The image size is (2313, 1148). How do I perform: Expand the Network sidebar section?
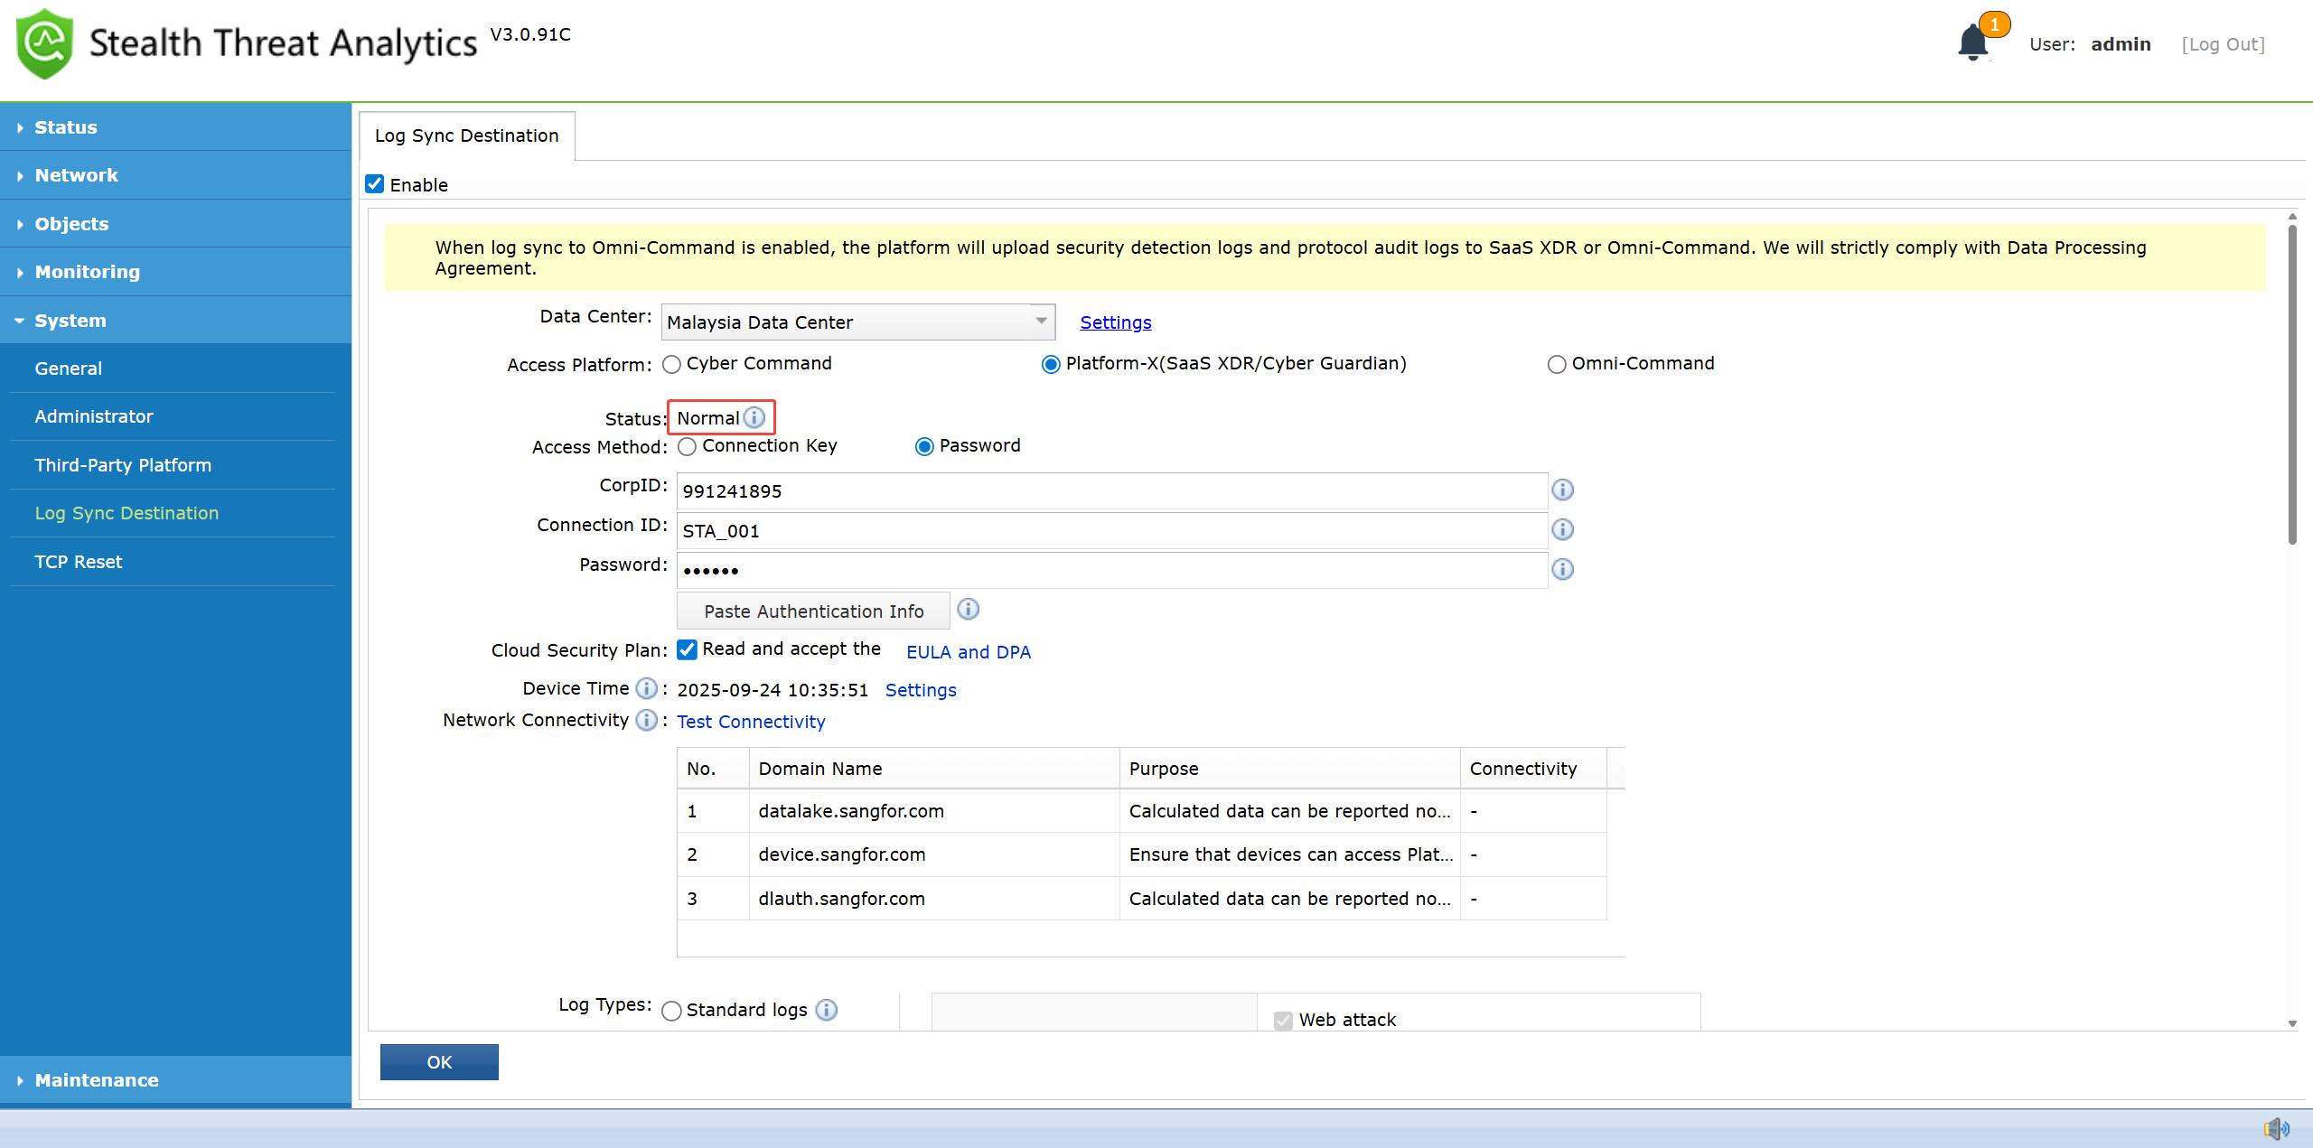click(x=77, y=174)
